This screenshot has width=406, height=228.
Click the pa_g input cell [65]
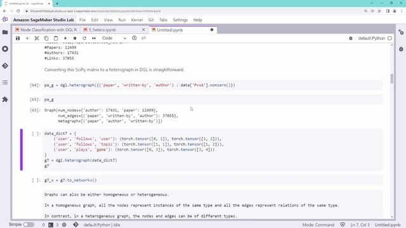point(213,99)
